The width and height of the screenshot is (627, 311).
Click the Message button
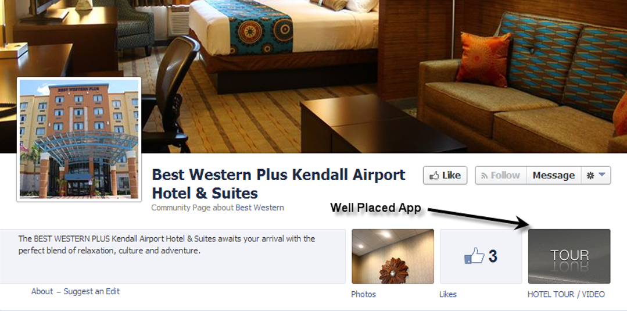554,176
